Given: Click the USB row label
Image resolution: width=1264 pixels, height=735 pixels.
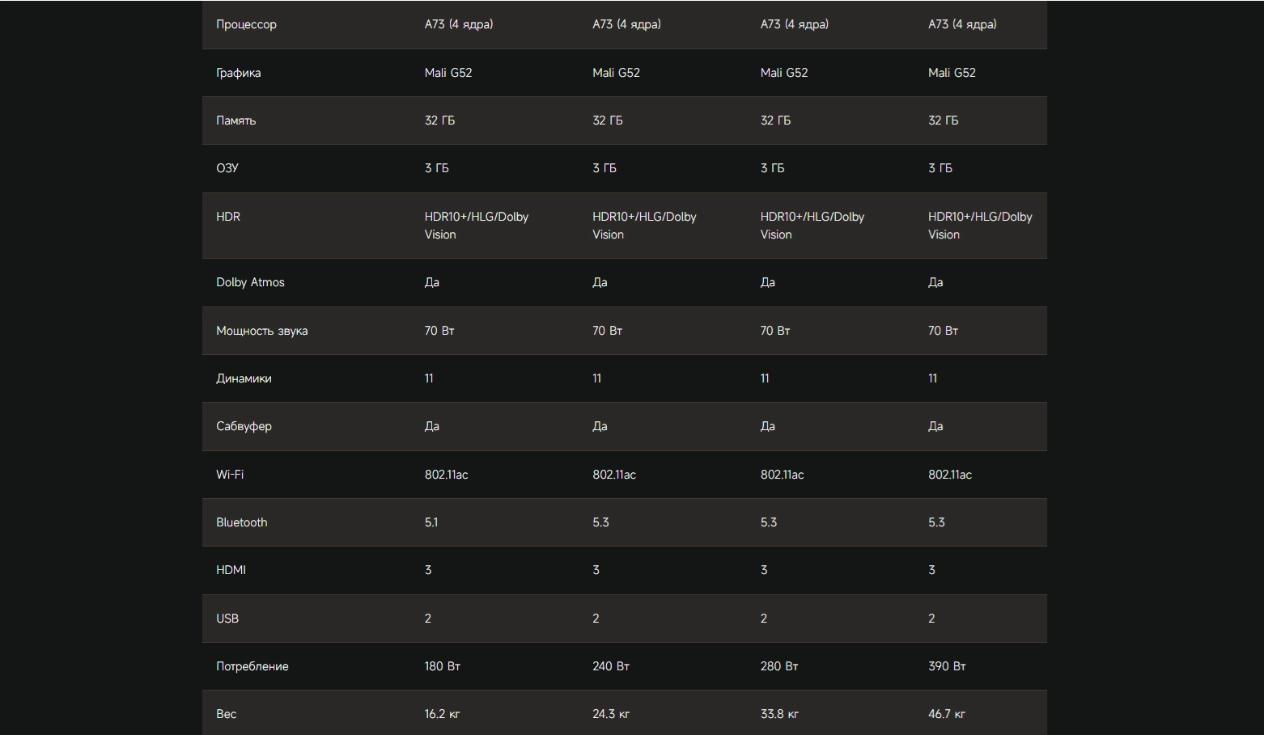Looking at the screenshot, I should click(227, 619).
